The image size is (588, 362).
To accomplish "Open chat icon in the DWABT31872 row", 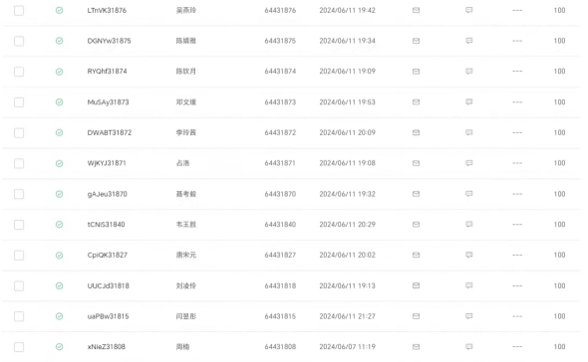I will click(468, 132).
